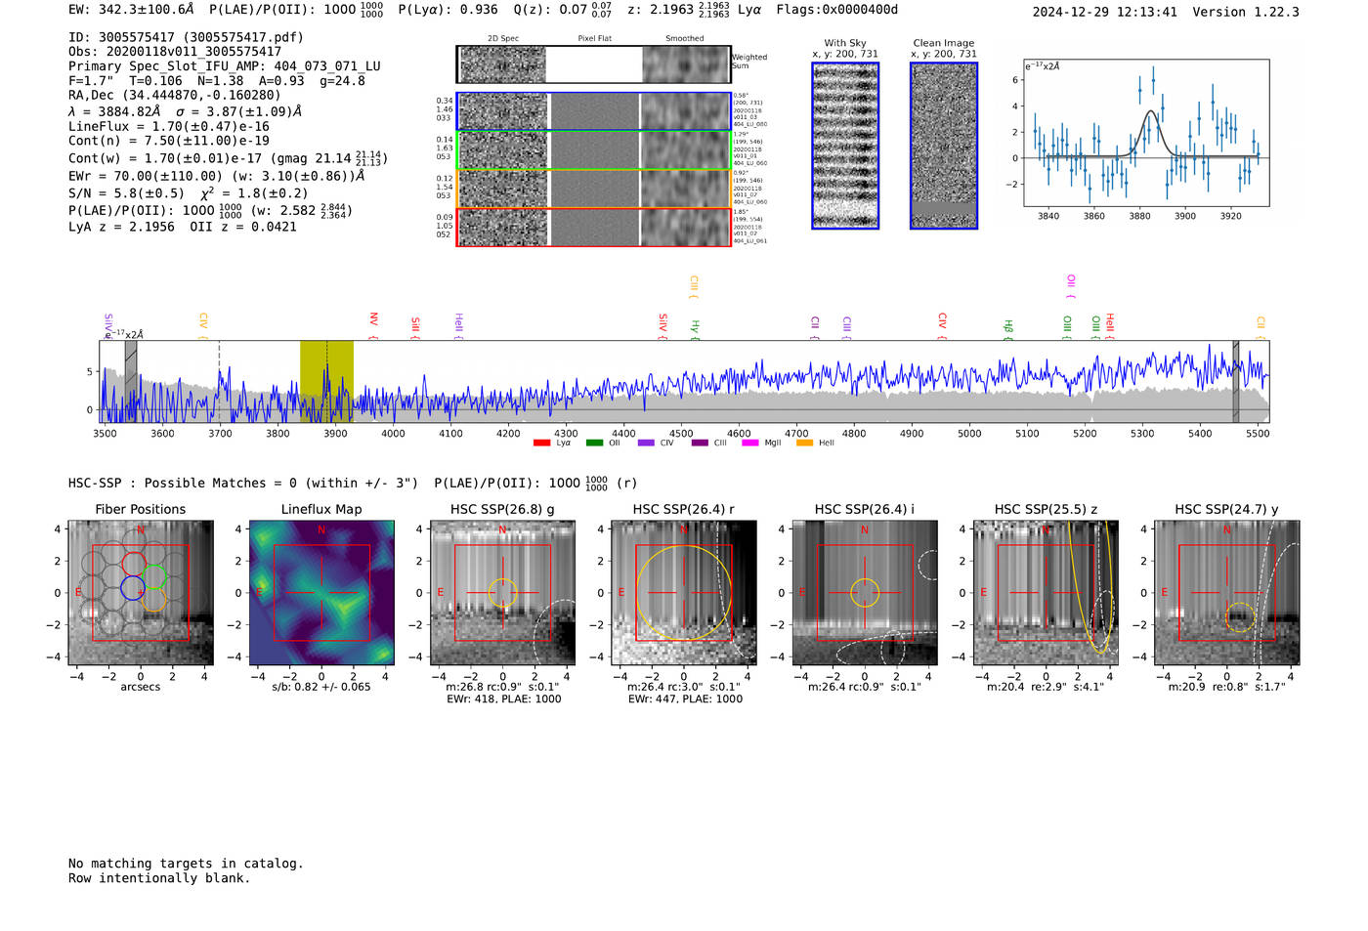
Task: Click the 'Version 1.22.3' text
Action: tap(1247, 12)
